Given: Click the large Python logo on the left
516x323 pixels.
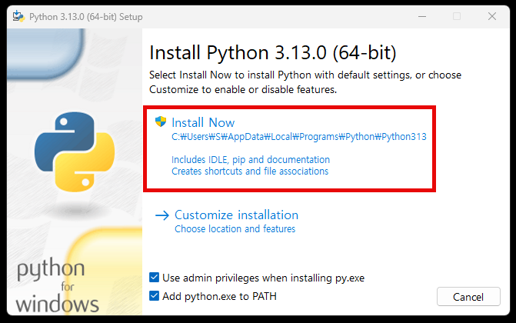Looking at the screenshot, I should pyautogui.click(x=65, y=150).
